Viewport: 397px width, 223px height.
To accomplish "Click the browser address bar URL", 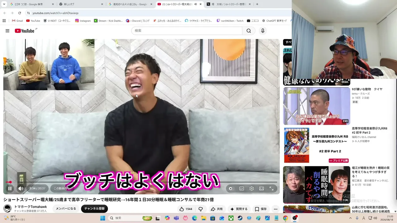I will click(56, 13).
